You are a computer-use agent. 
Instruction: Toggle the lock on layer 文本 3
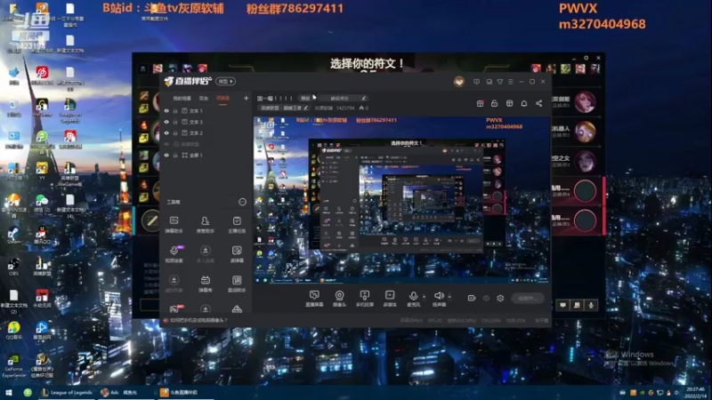[x=175, y=122]
